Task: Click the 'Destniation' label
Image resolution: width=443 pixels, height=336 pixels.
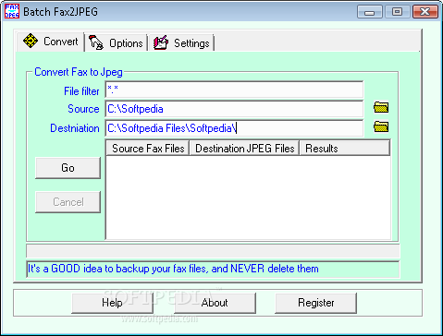Action: (x=75, y=128)
